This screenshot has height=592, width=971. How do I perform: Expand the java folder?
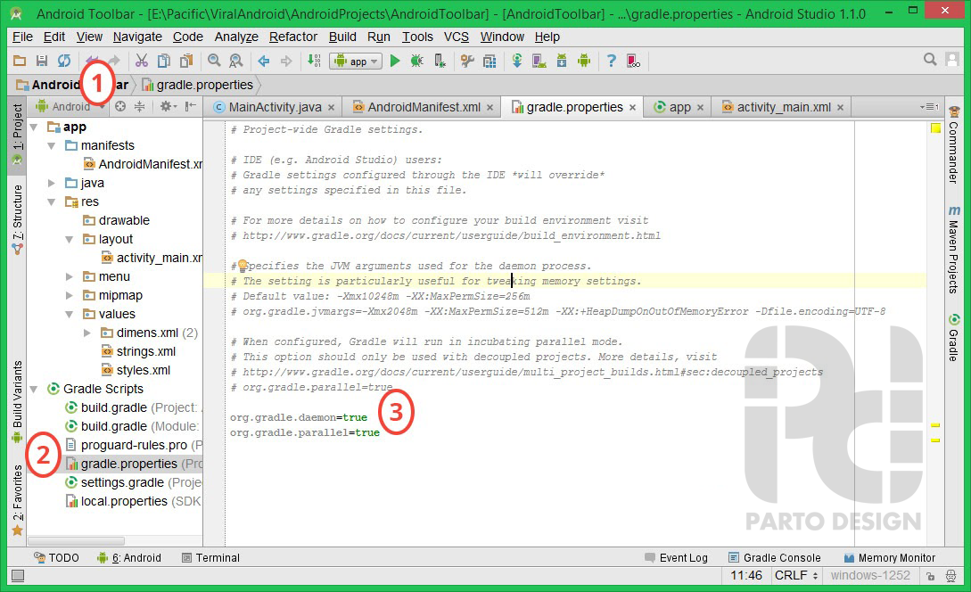(52, 184)
